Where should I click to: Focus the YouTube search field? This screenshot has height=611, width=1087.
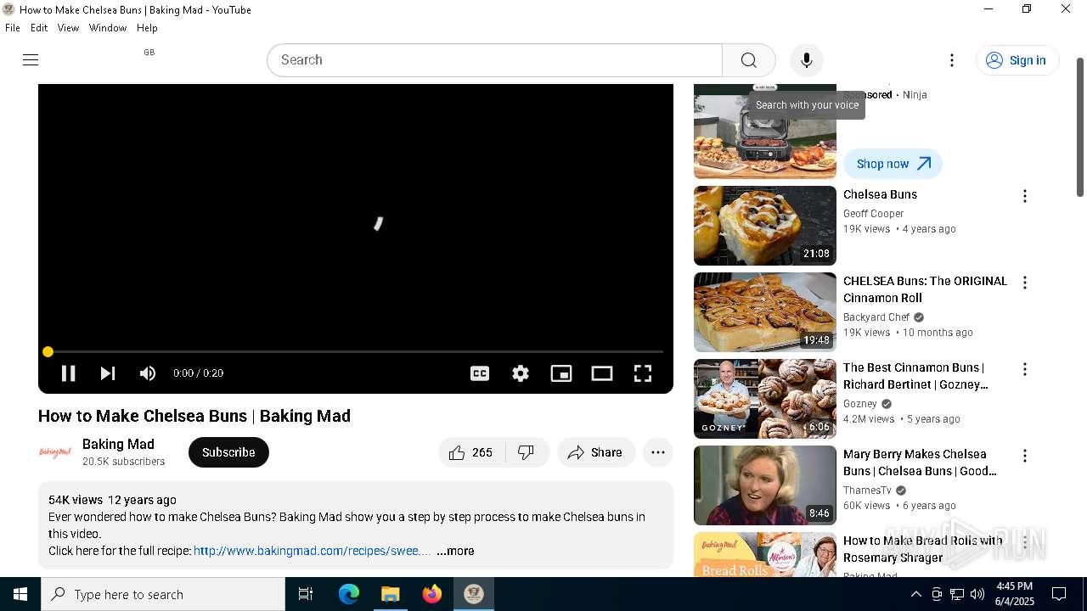coord(495,60)
